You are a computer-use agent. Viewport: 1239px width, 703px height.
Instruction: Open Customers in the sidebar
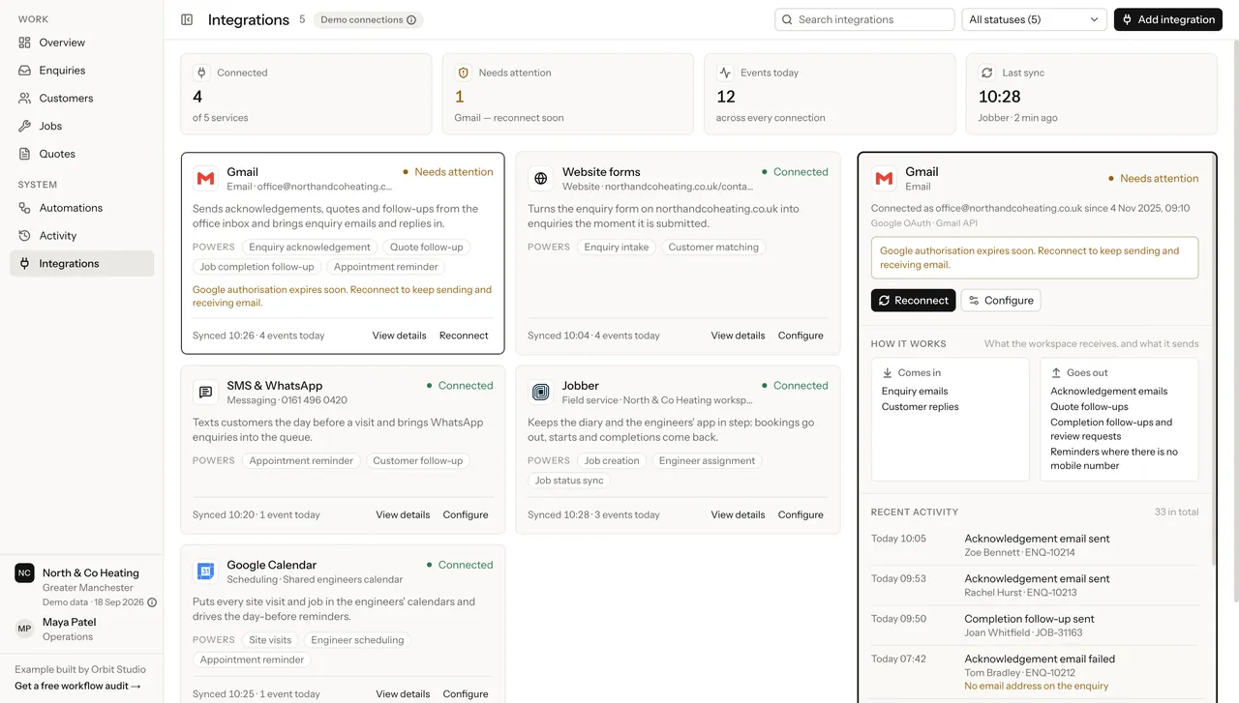point(81,99)
